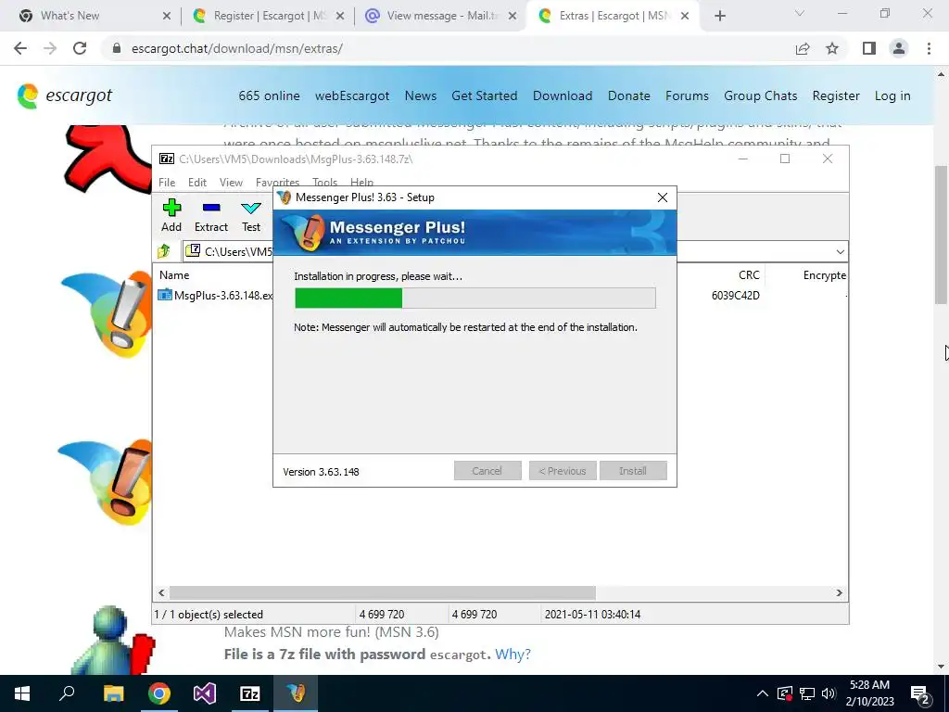Open the Edit menu in 7-Zip
Screen dimensions: 949x712
click(x=197, y=183)
